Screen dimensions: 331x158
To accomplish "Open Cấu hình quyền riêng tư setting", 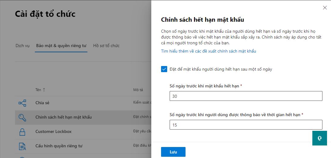I will (59, 146).
